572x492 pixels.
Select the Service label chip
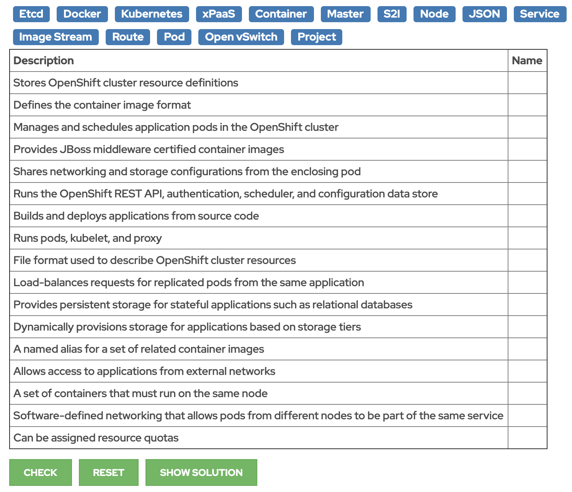[x=539, y=14]
